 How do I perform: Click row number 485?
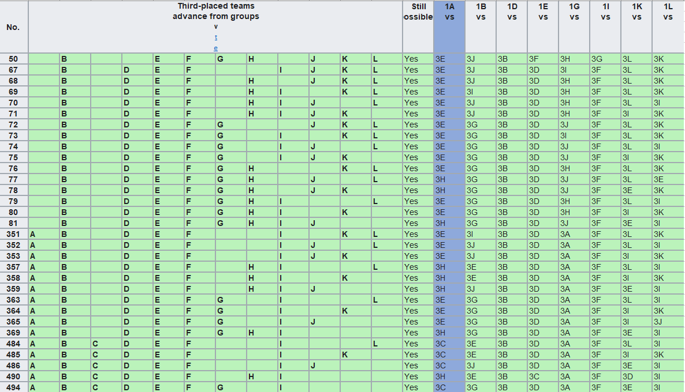pos(13,355)
